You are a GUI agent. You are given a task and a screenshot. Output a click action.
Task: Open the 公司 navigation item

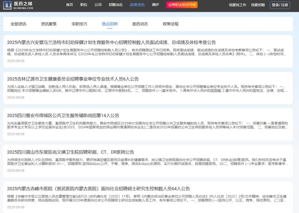(x=98, y=5)
